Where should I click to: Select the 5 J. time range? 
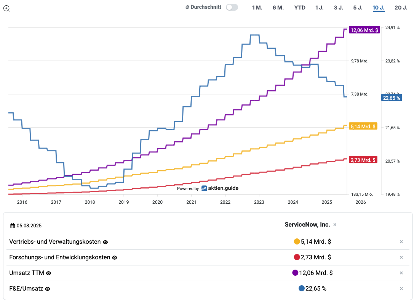358,8
